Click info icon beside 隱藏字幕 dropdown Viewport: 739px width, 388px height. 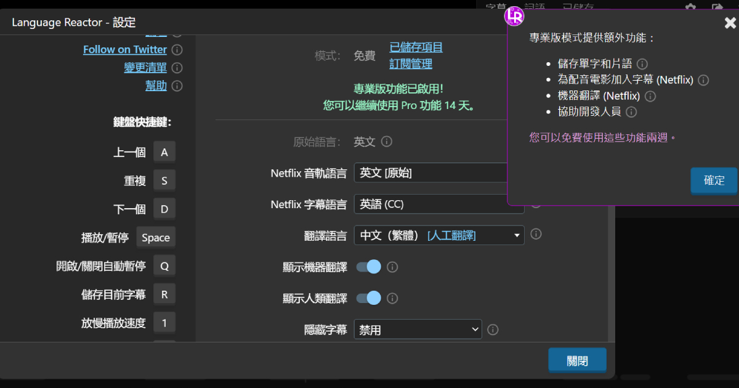coord(493,329)
